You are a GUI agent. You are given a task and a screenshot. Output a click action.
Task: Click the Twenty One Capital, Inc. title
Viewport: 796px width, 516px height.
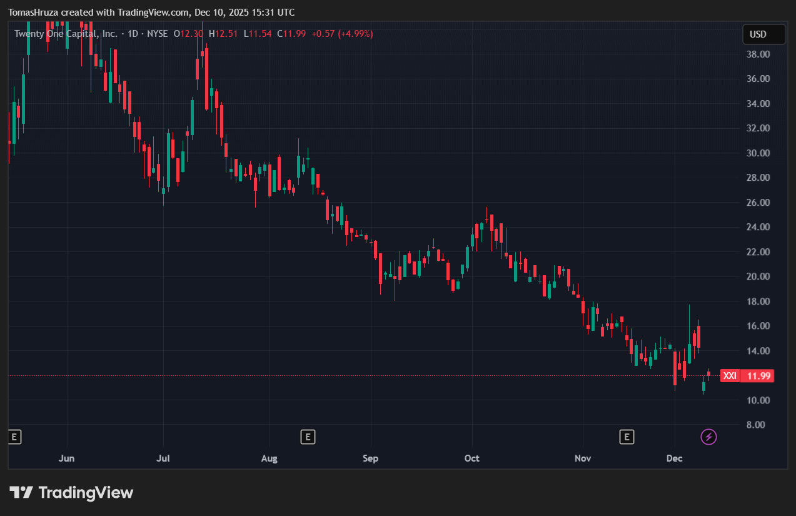click(66, 34)
